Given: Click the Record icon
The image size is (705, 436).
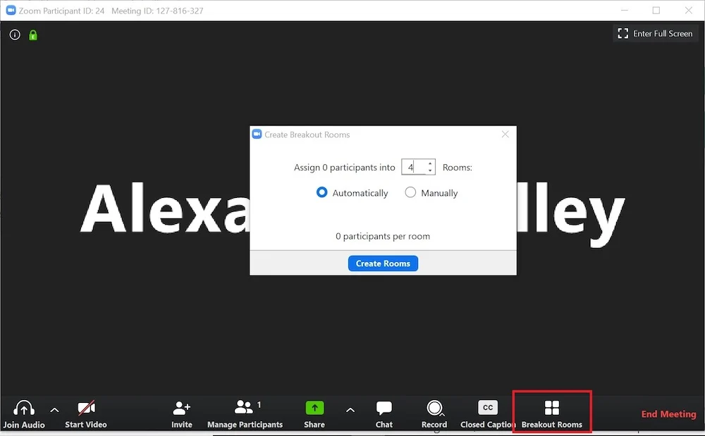Looking at the screenshot, I should click(435, 408).
